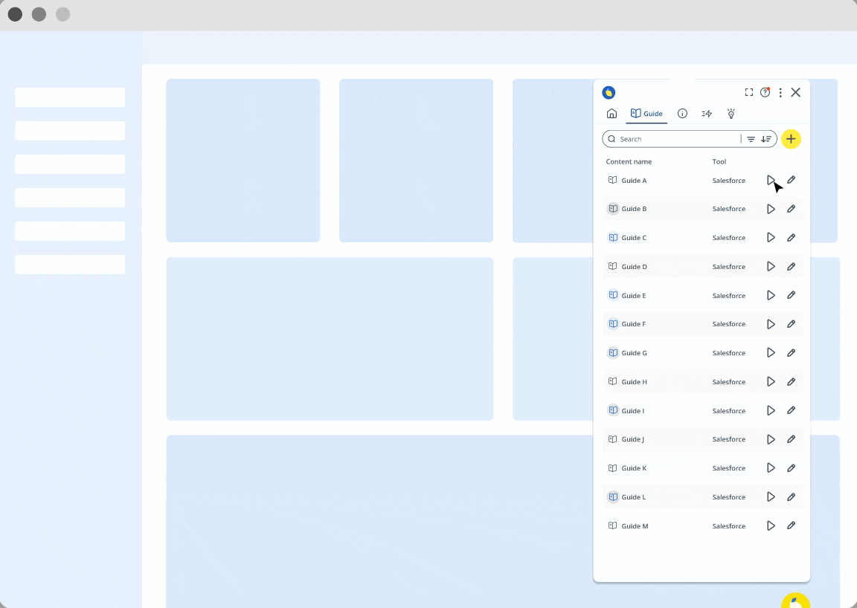Open the info tab icon
This screenshot has height=608, width=857.
point(682,114)
